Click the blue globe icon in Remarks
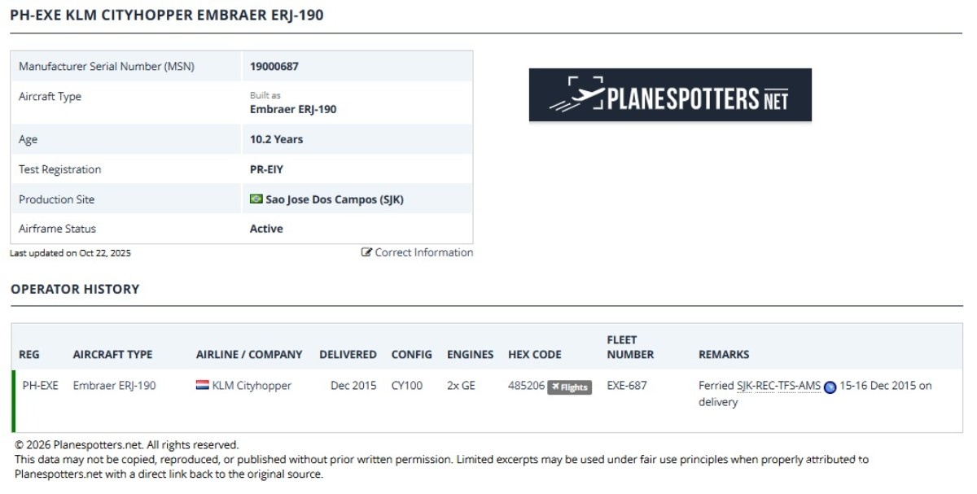 [830, 387]
